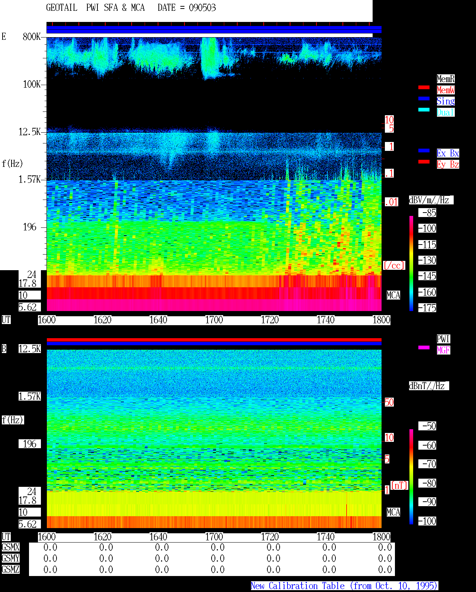Click the blue Ex Bx legend swatch
Screen dimensions: 476x592
tap(424, 151)
